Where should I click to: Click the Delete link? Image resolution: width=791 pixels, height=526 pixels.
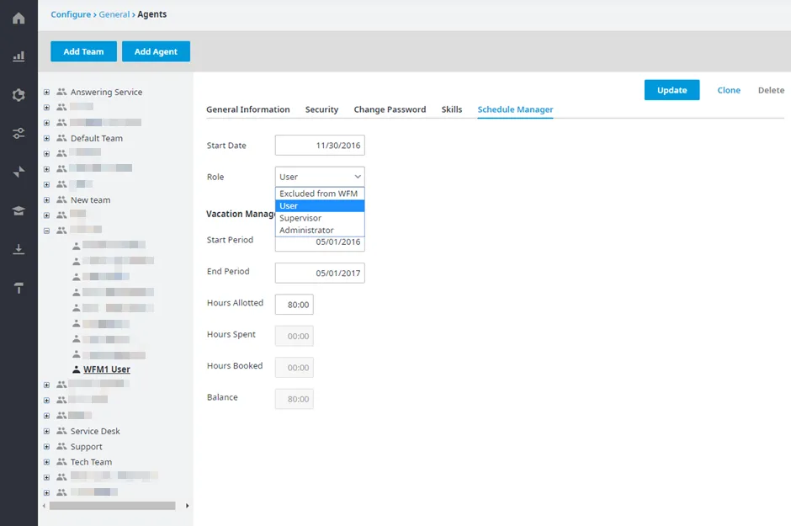pyautogui.click(x=771, y=90)
